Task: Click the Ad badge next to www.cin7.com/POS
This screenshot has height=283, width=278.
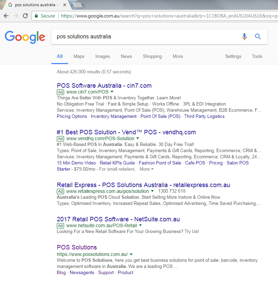Action: pos(61,92)
